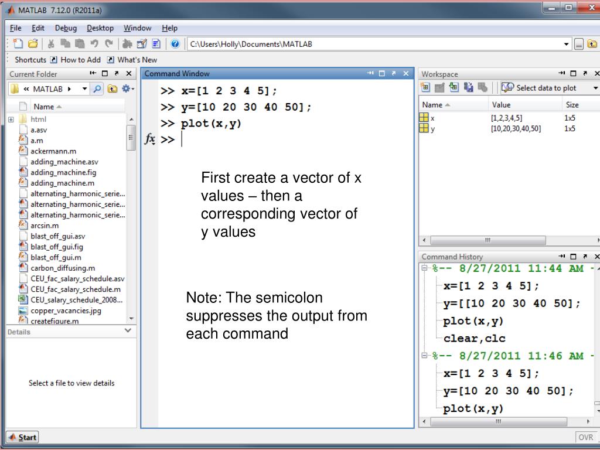This screenshot has height=450, width=600.
Task: Maximize the Workspace panel
Action: pyautogui.click(x=573, y=73)
